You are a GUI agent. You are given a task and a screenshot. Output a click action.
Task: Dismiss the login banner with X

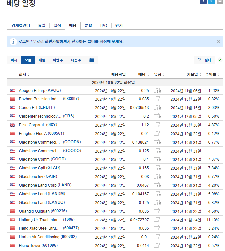pyautogui.click(x=219, y=42)
